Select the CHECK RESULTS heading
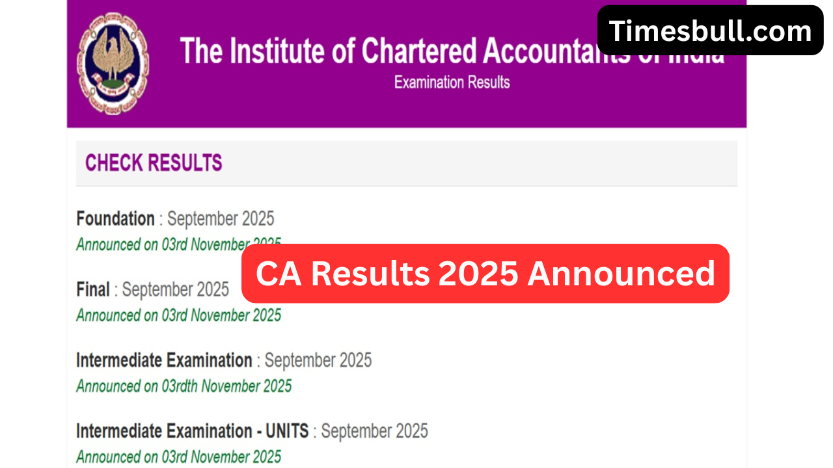833x468 pixels. (154, 162)
